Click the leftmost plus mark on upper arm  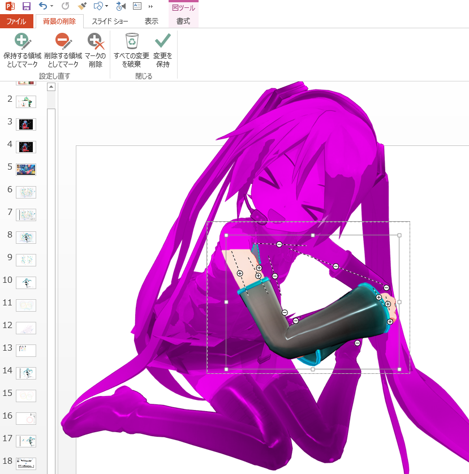tap(240, 273)
